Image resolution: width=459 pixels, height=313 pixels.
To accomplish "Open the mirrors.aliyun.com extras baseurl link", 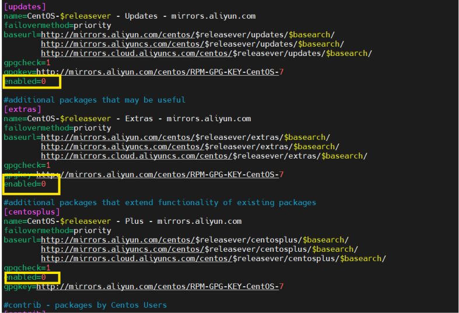I will pyautogui.click(x=185, y=138).
